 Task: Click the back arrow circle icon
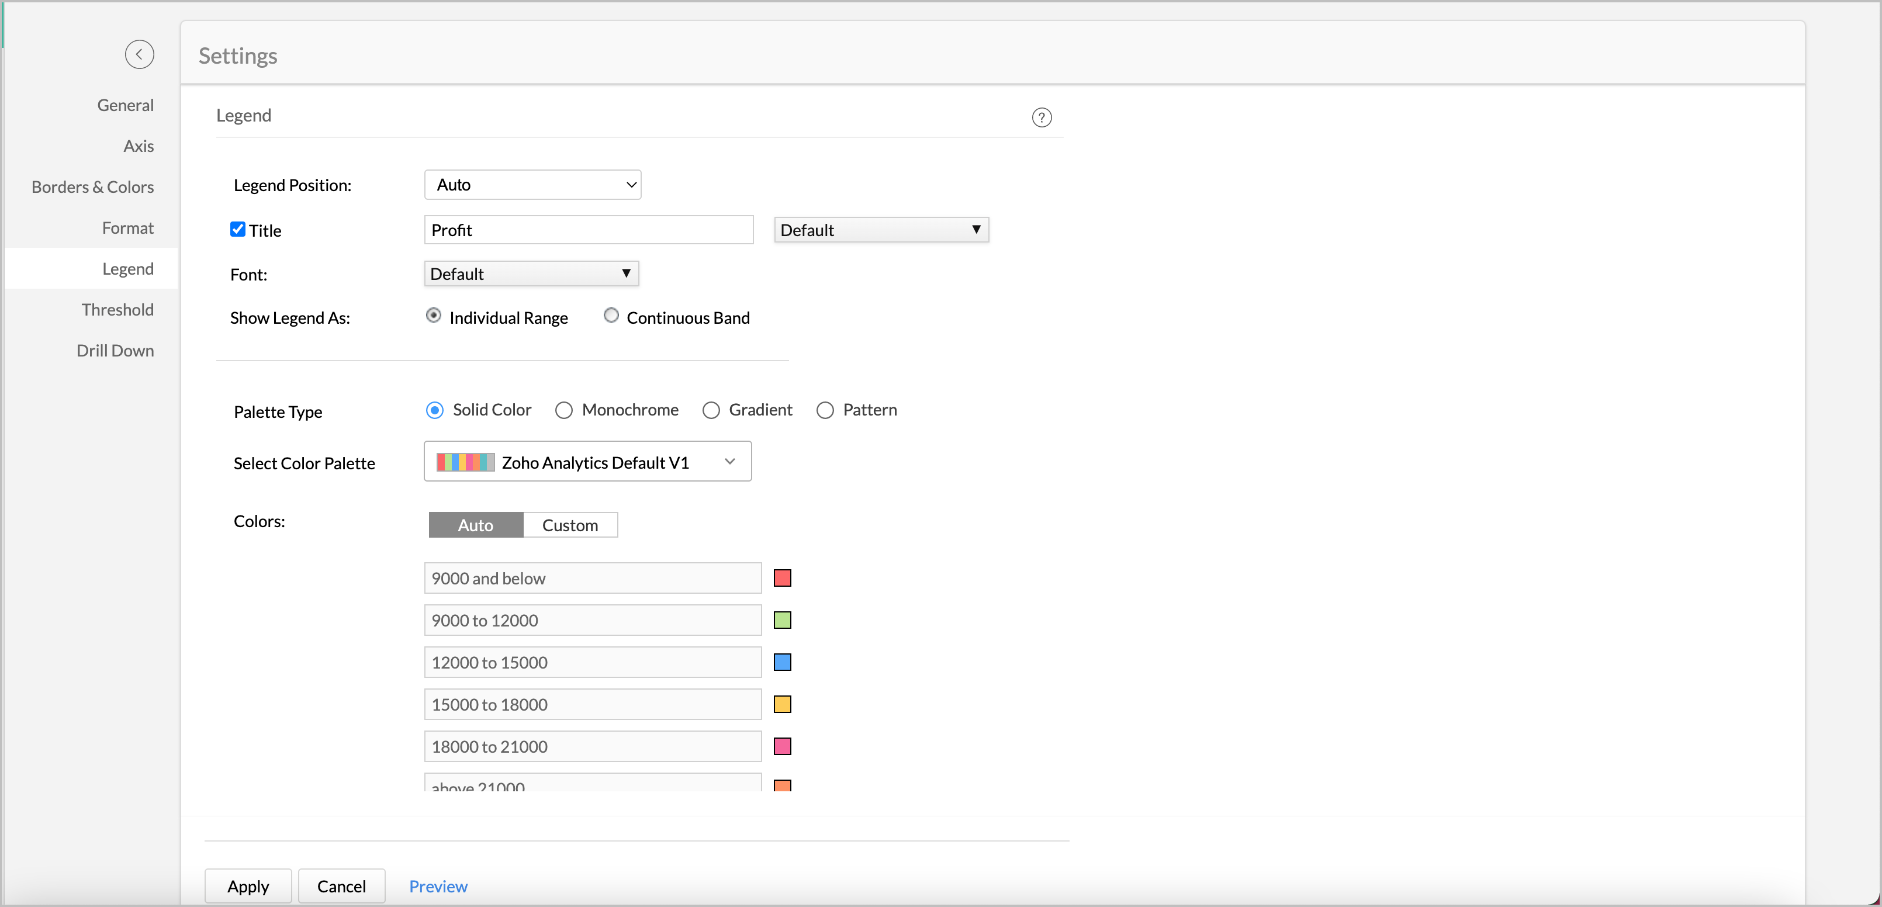point(139,54)
